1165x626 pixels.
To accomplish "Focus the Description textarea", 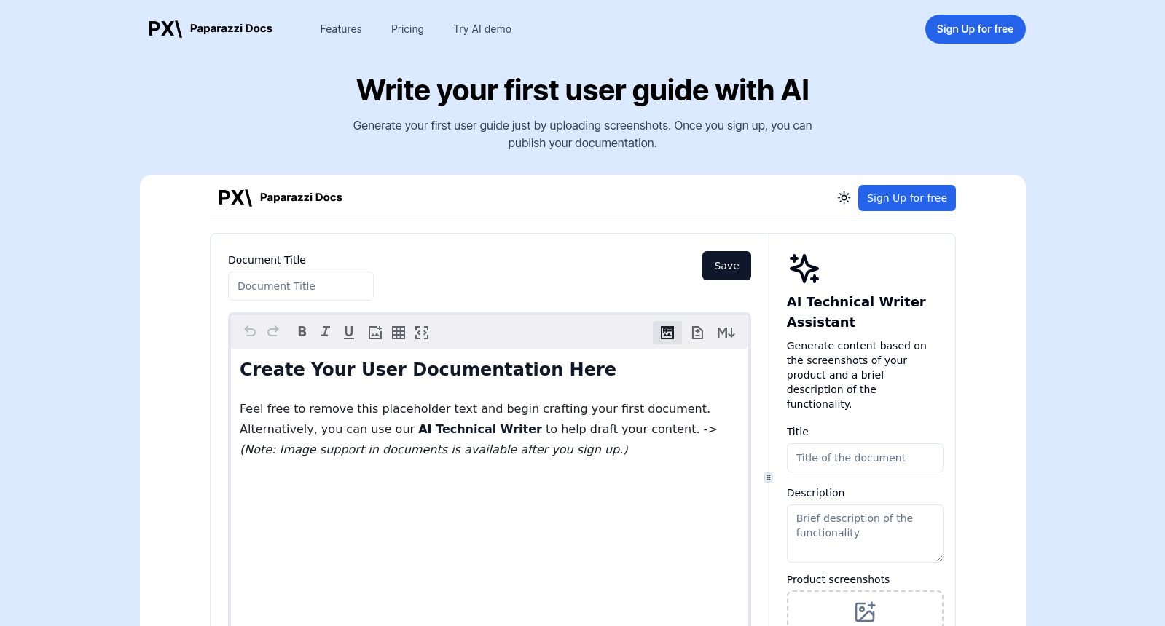I will pos(865,534).
